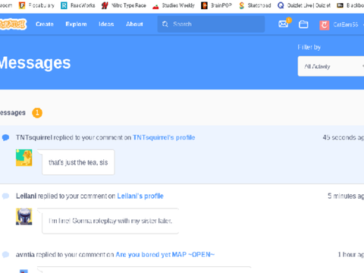
Task: Open the Nitro Type Race bookmark
Action: coord(124,5)
